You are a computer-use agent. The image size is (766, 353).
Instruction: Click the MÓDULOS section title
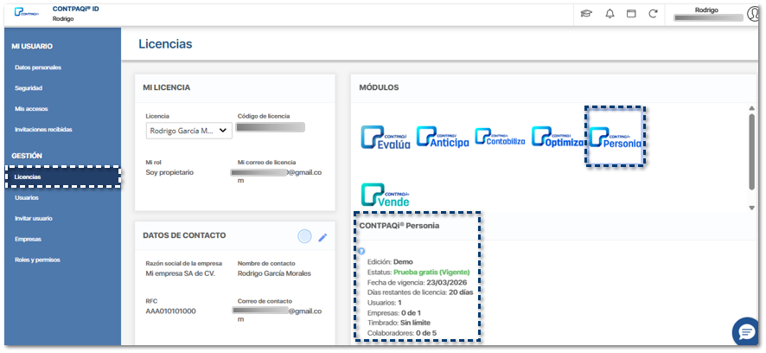pos(379,87)
